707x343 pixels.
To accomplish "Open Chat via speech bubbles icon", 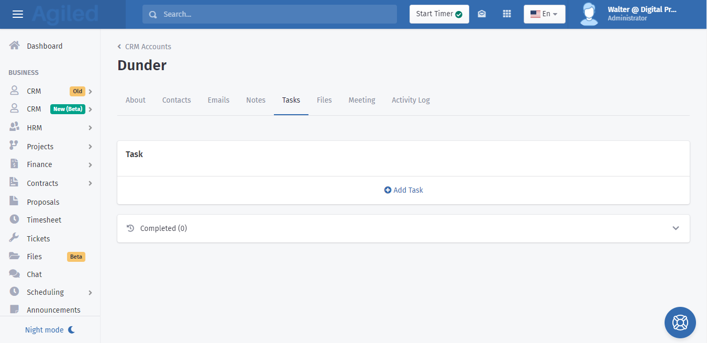I will coord(15,274).
